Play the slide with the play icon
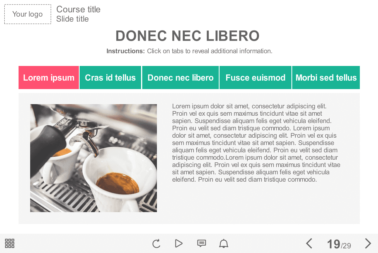 click(179, 243)
